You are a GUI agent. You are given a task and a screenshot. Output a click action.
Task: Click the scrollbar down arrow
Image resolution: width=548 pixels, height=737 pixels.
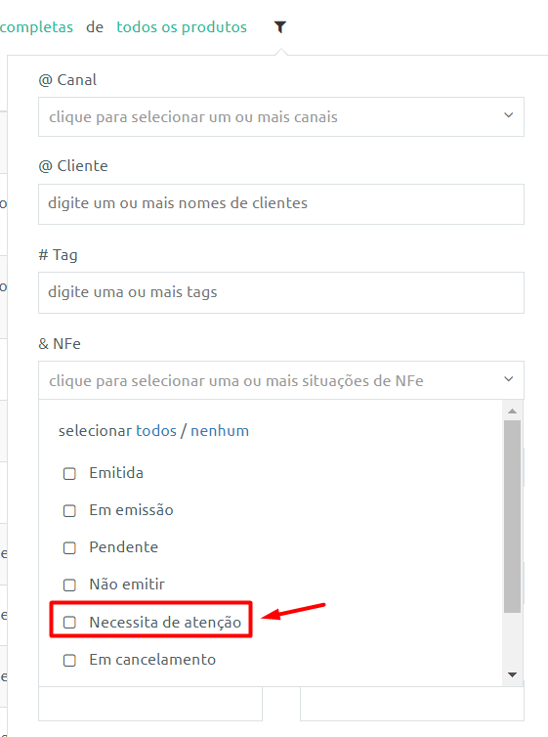(512, 675)
